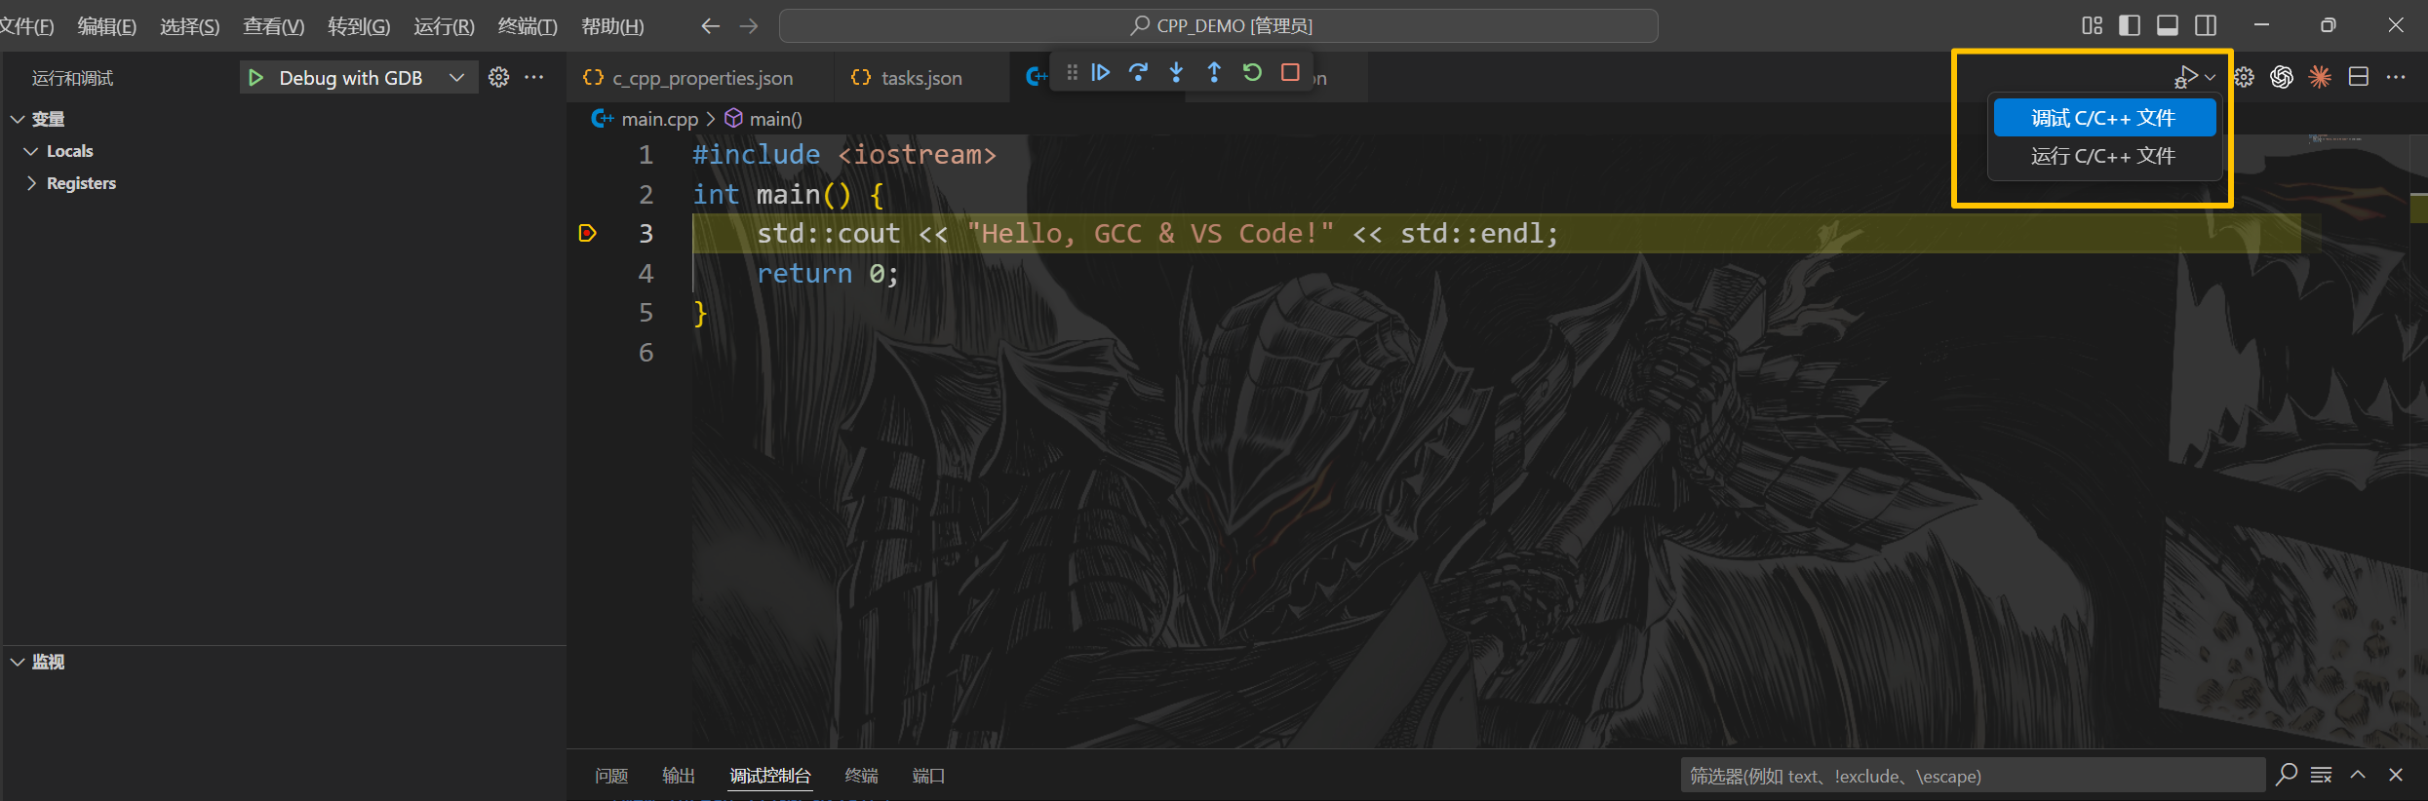Open Run and Debug more actions menu
Screen dimensions: 2428x801
point(534,78)
